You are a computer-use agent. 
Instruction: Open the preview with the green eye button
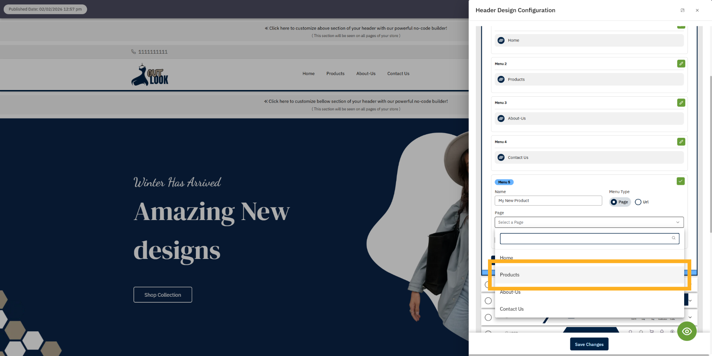687,331
